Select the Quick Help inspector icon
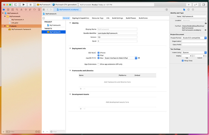Image resolution: width=209 pixels, height=135 pixels. (x=193, y=9)
